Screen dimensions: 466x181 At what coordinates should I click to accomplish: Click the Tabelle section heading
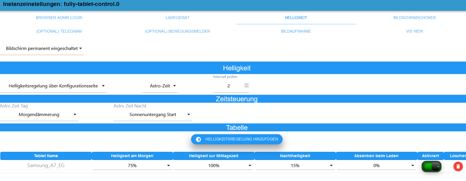(237, 128)
